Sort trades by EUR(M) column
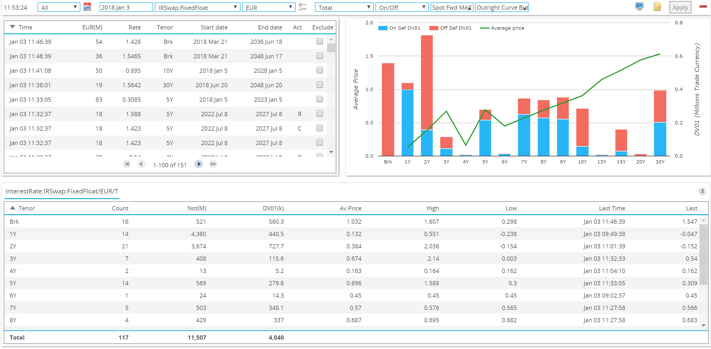711x349 pixels. 92,27
